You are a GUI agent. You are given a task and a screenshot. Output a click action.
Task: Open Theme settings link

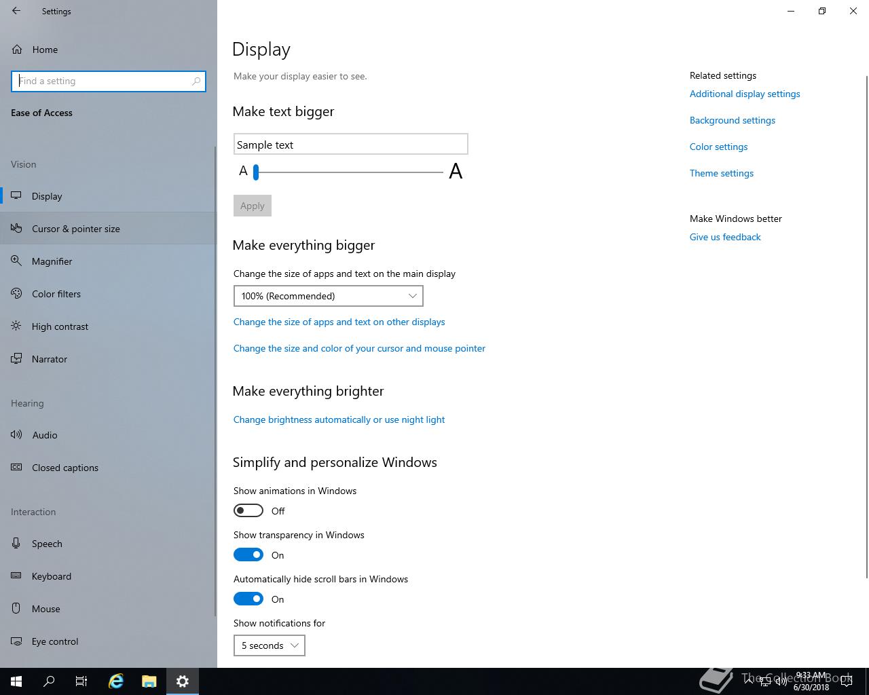(722, 173)
